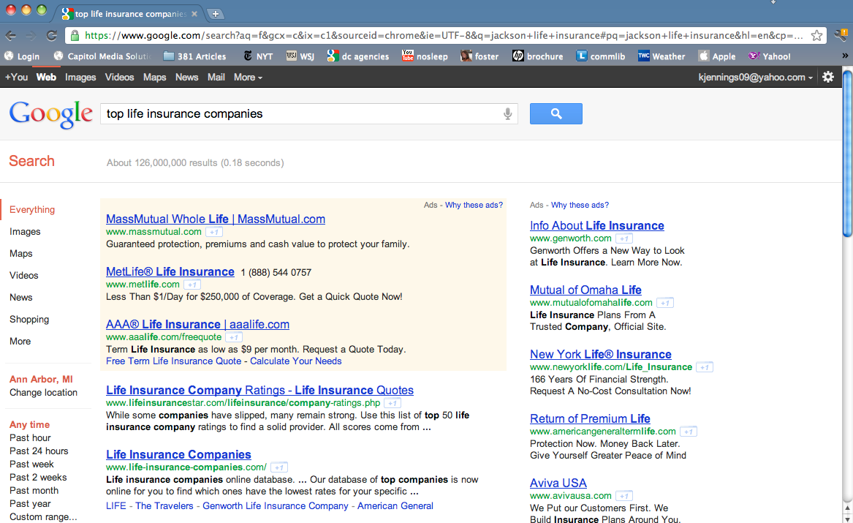Click +1 next to life-insurance-companies.com
The width and height of the screenshot is (853, 523).
(x=279, y=467)
